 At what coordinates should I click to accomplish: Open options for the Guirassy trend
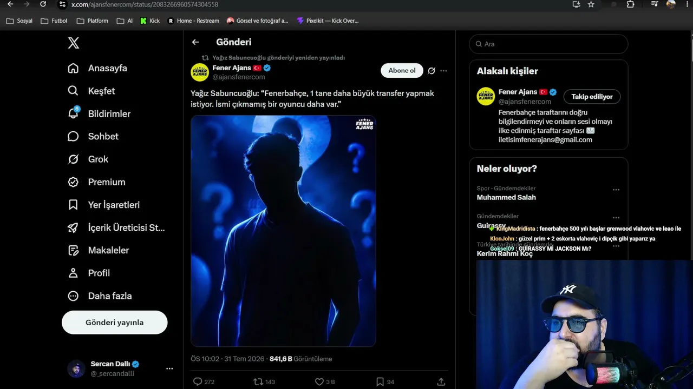tap(616, 218)
